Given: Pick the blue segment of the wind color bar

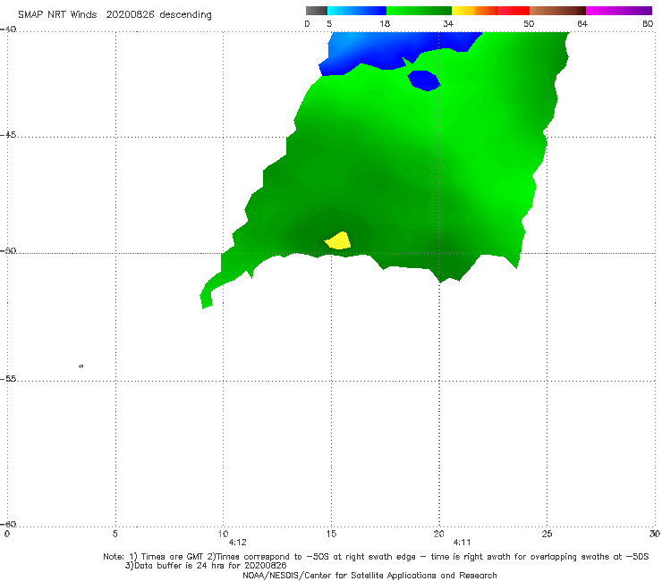Looking at the screenshot, I should (357, 11).
